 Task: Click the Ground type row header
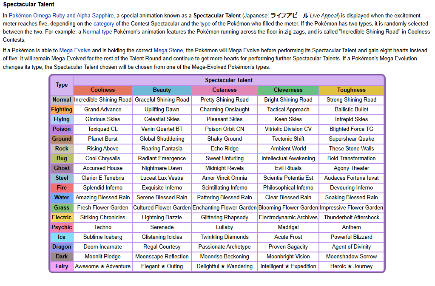[62, 139]
